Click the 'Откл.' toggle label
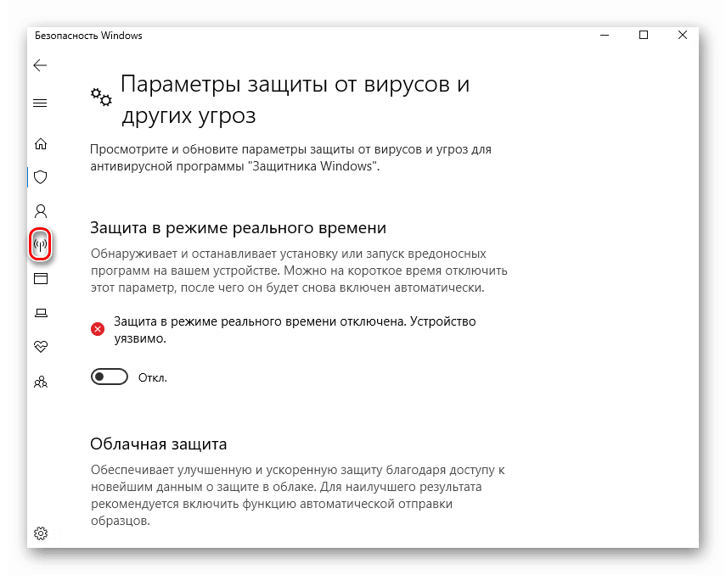The width and height of the screenshot is (726, 575). tap(152, 378)
